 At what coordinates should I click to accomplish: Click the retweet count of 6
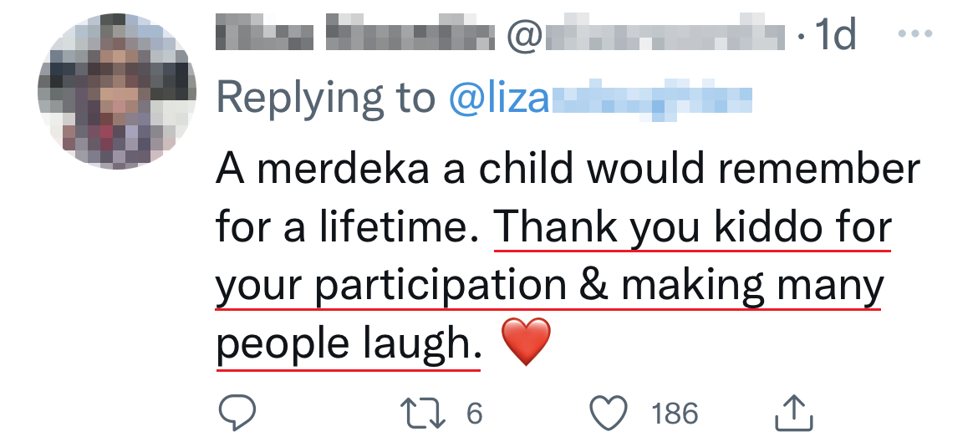pyautogui.click(x=475, y=413)
